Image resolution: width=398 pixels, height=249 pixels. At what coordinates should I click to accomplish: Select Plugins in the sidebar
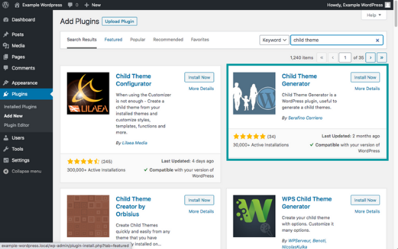[x=27, y=94]
